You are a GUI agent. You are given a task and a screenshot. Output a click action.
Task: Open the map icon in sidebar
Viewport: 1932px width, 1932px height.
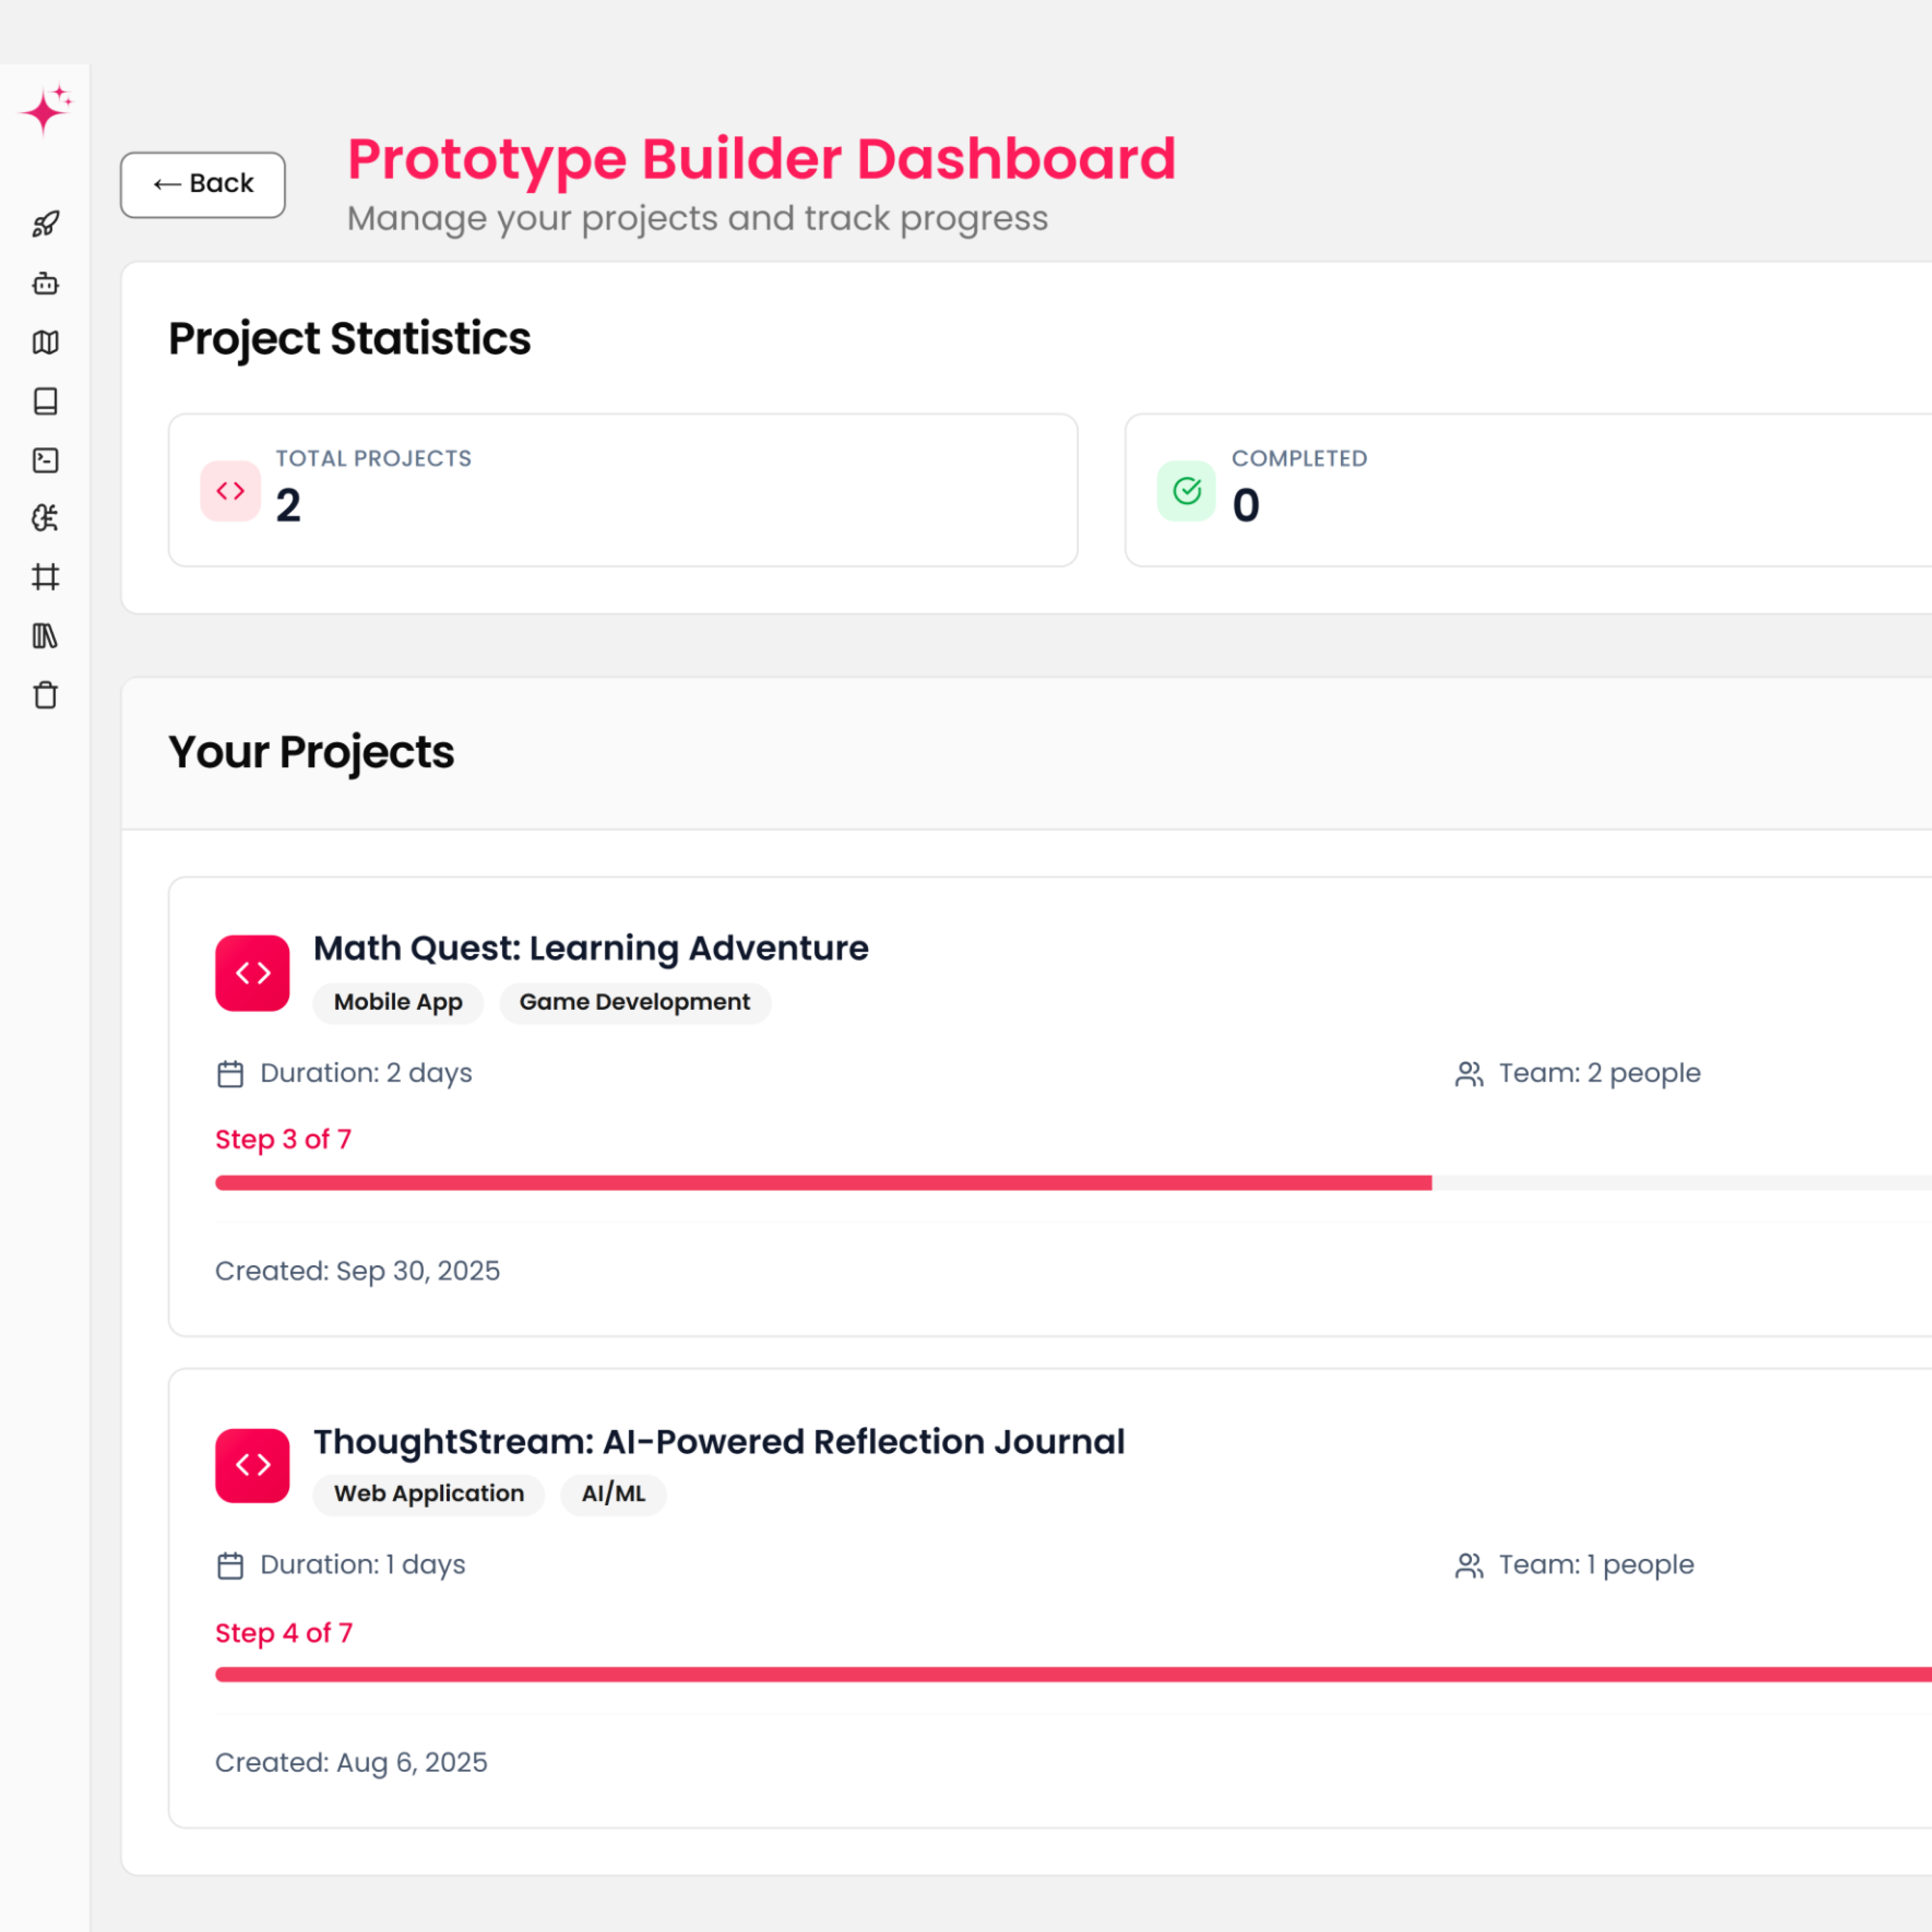pos(45,343)
